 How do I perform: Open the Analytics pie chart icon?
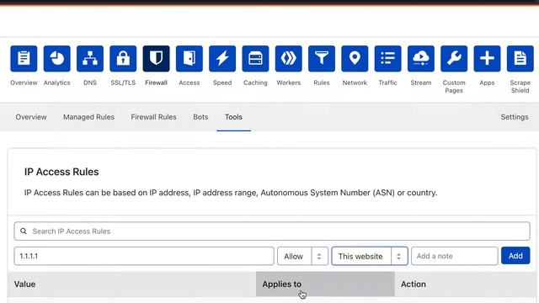pos(56,58)
